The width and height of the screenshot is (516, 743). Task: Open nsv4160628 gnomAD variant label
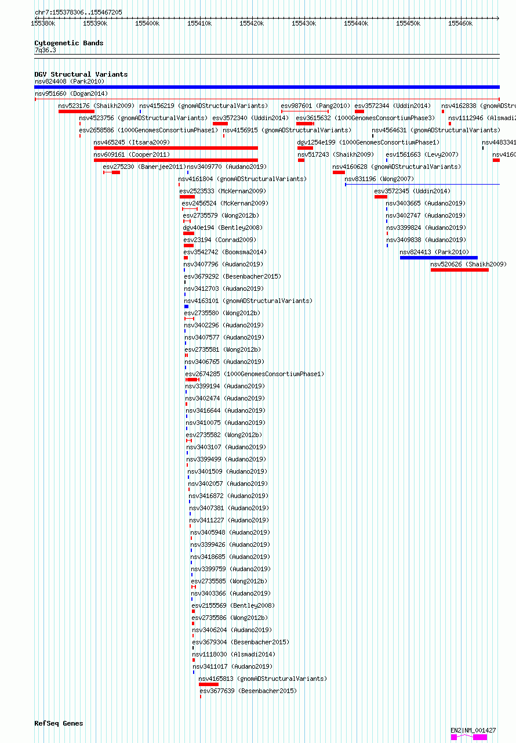pyautogui.click(x=397, y=167)
